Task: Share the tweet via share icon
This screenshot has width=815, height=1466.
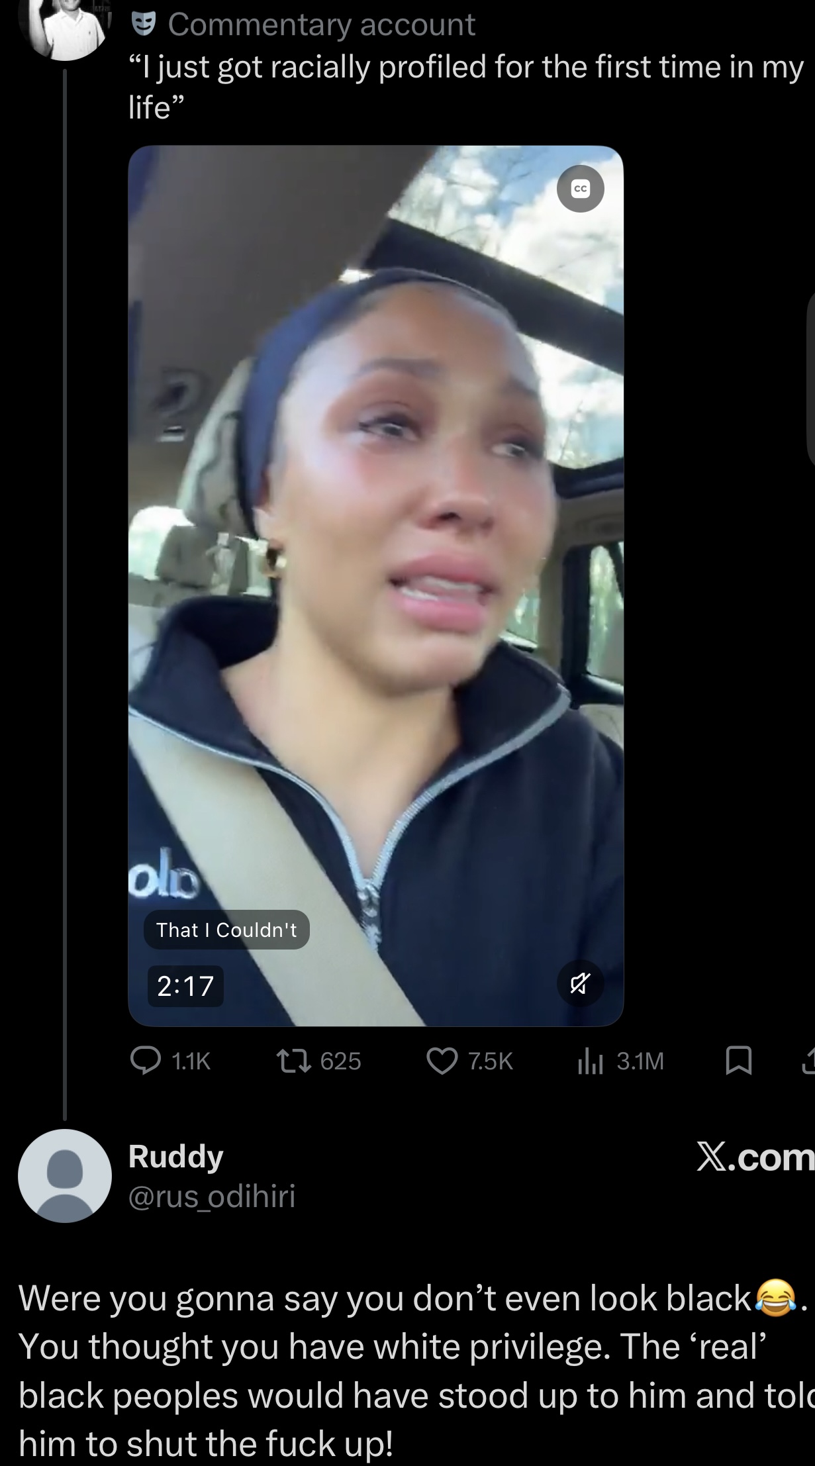Action: [808, 1061]
